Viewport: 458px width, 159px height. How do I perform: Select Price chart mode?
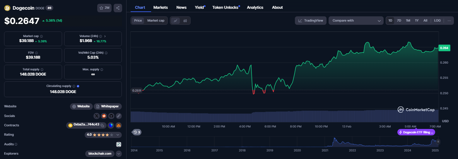click(138, 20)
